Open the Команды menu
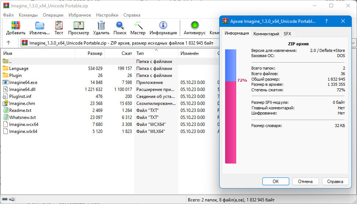This screenshot has width=357, height=204. [28, 15]
